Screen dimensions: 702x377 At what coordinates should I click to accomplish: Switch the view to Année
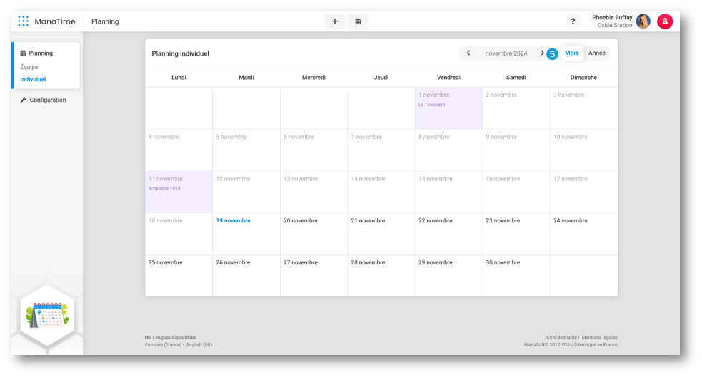click(597, 53)
